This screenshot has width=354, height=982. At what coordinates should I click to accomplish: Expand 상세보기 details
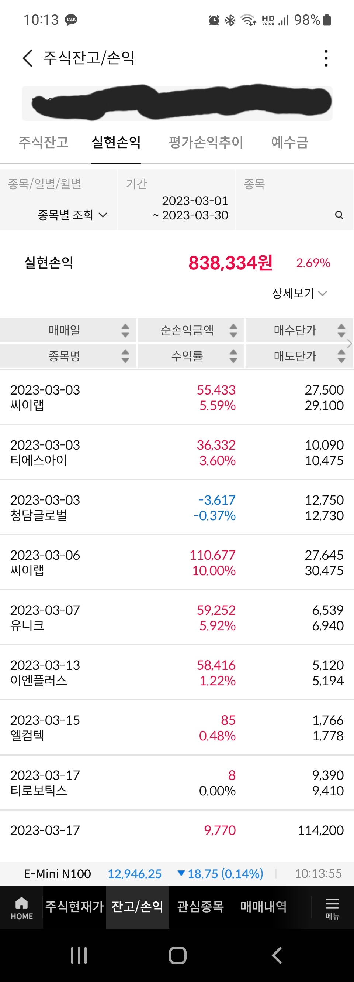(299, 293)
